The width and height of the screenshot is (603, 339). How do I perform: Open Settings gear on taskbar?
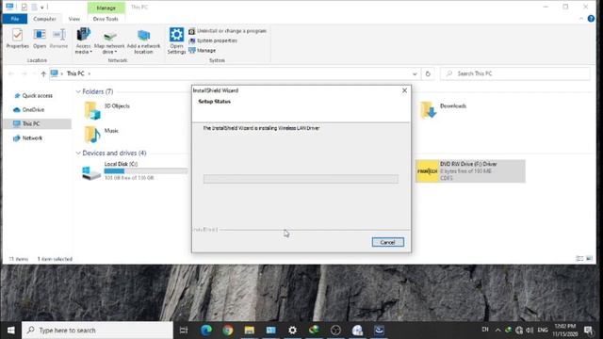(x=292, y=331)
